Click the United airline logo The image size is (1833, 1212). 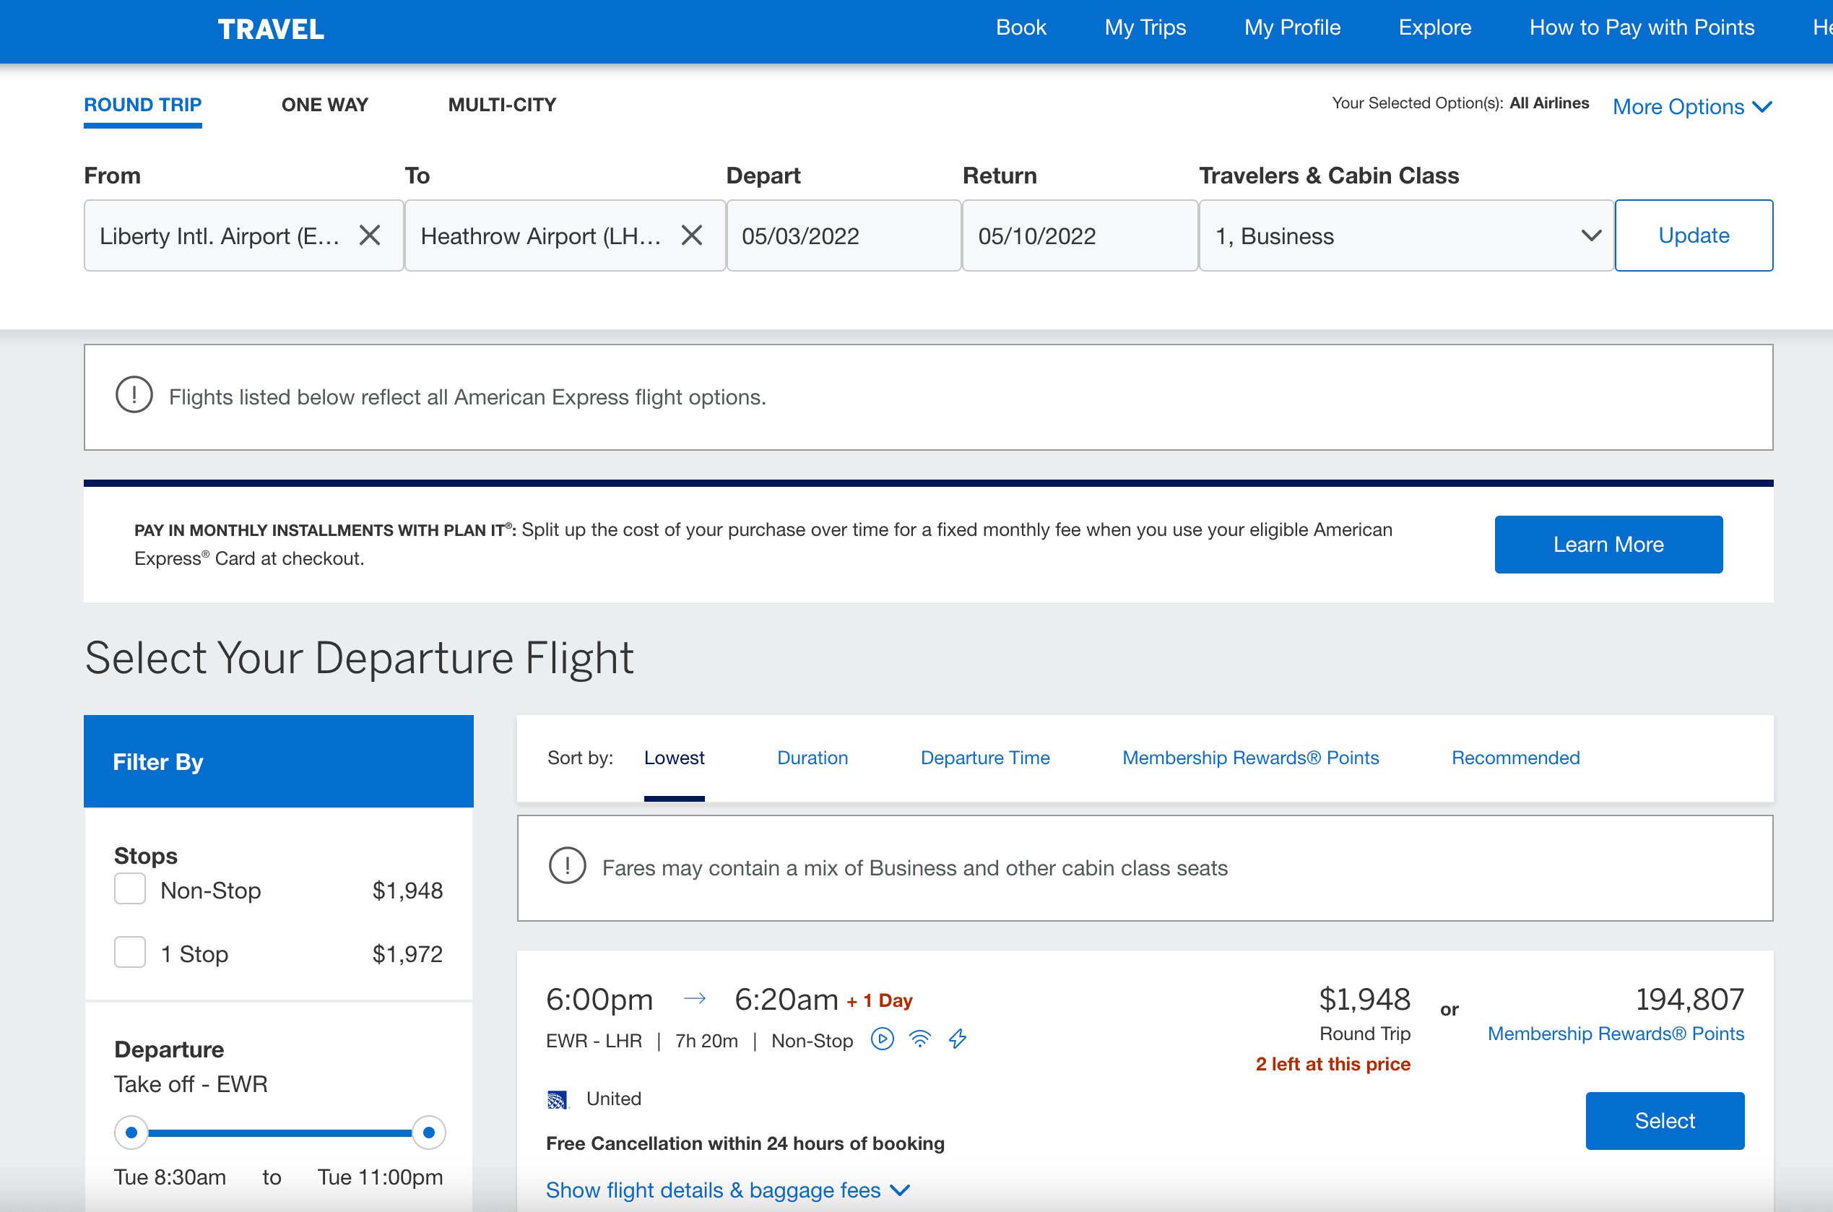pyautogui.click(x=557, y=1099)
